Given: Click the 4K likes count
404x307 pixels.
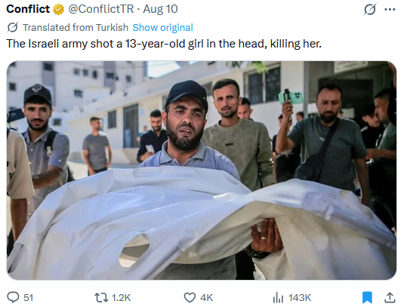Looking at the screenshot, I should [207, 298].
